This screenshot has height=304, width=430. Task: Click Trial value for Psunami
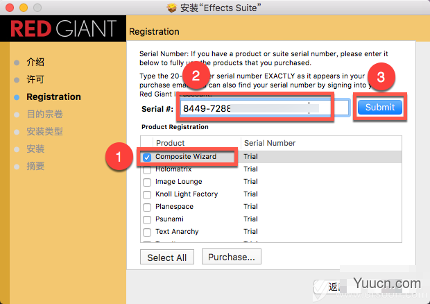(x=251, y=219)
